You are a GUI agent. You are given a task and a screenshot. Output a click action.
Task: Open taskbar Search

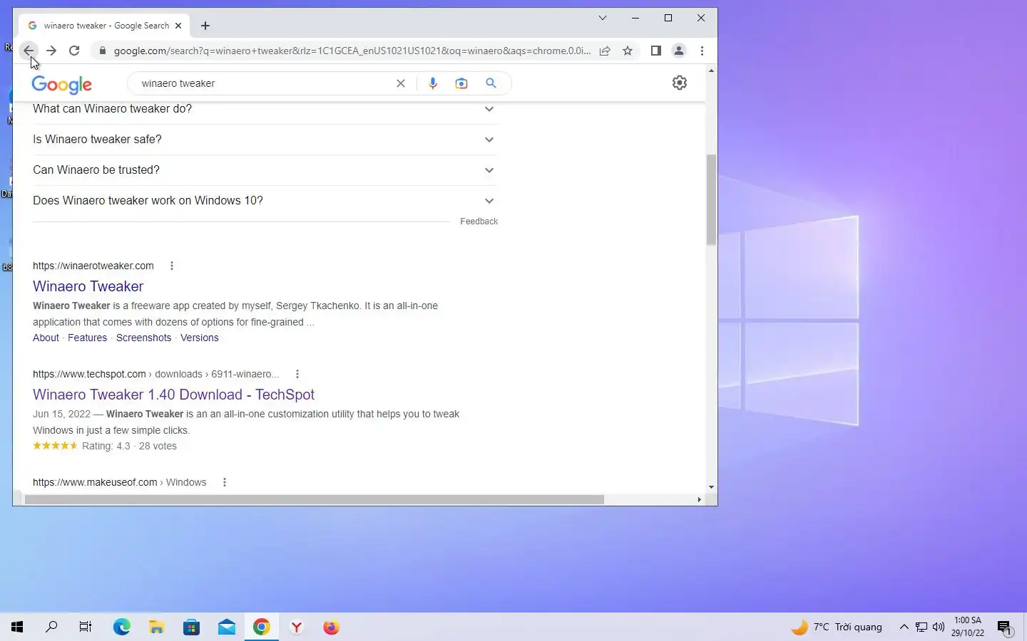click(x=51, y=627)
